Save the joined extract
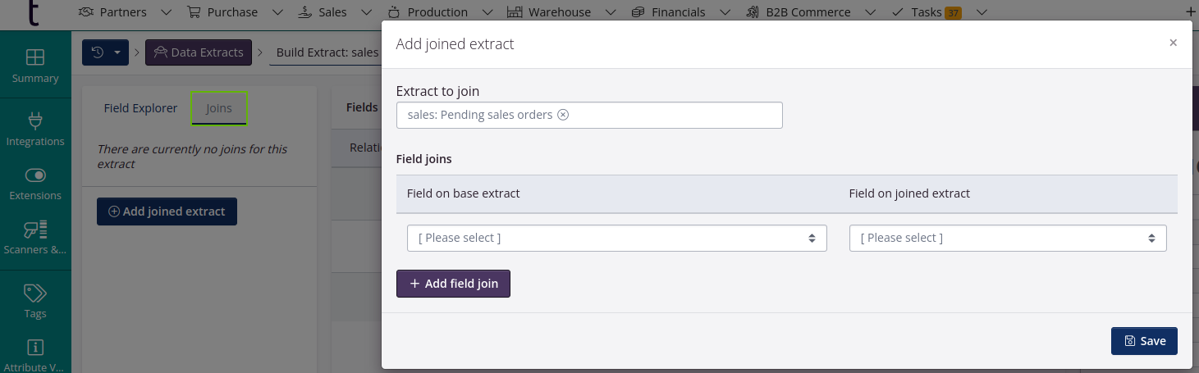Image resolution: width=1199 pixels, height=373 pixels. pos(1144,341)
